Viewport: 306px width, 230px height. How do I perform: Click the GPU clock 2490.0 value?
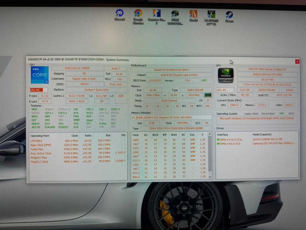[234, 105]
